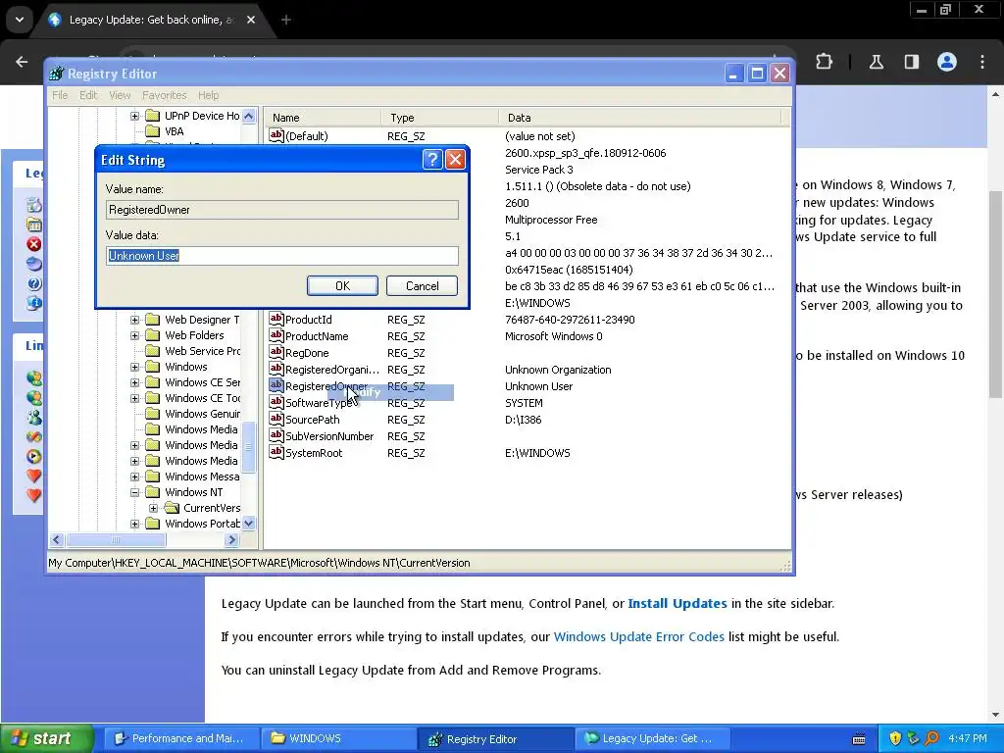Expand the CurrentVersion key
The width and height of the screenshot is (1004, 753).
(x=154, y=508)
